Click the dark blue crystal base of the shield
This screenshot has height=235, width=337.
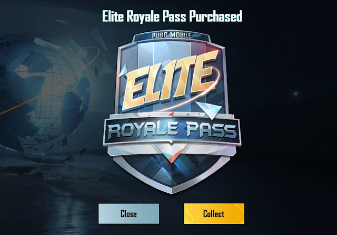[x=172, y=171]
